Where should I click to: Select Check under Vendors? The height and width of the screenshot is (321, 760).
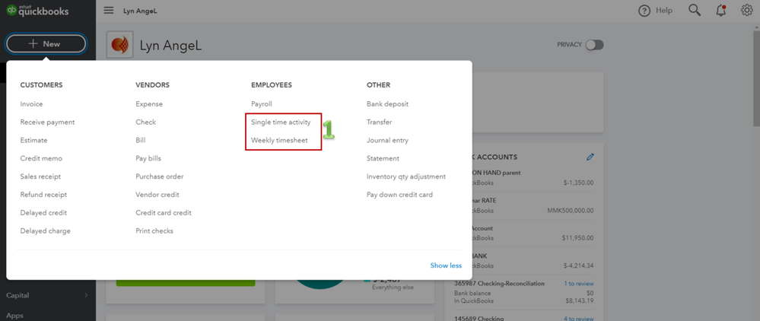146,122
